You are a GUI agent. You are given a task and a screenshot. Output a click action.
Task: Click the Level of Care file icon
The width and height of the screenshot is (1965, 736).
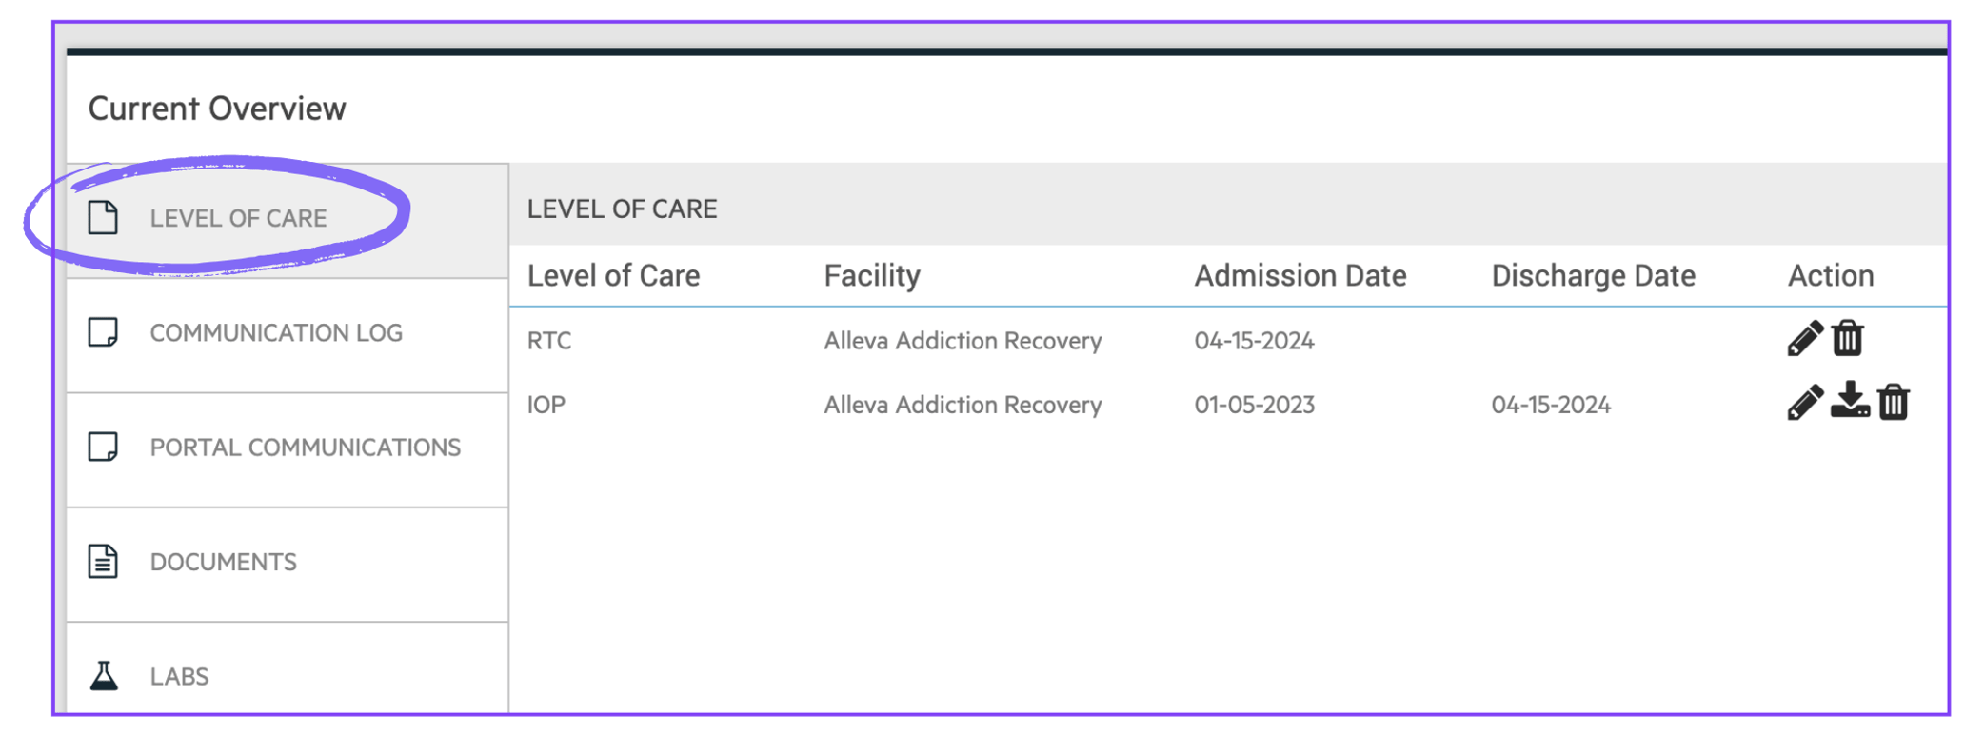click(x=103, y=217)
